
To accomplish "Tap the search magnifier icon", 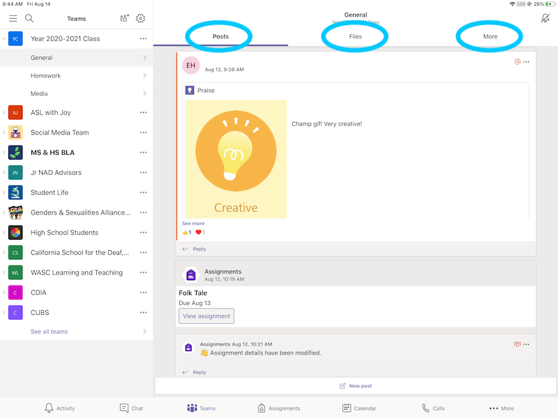I will [29, 19].
